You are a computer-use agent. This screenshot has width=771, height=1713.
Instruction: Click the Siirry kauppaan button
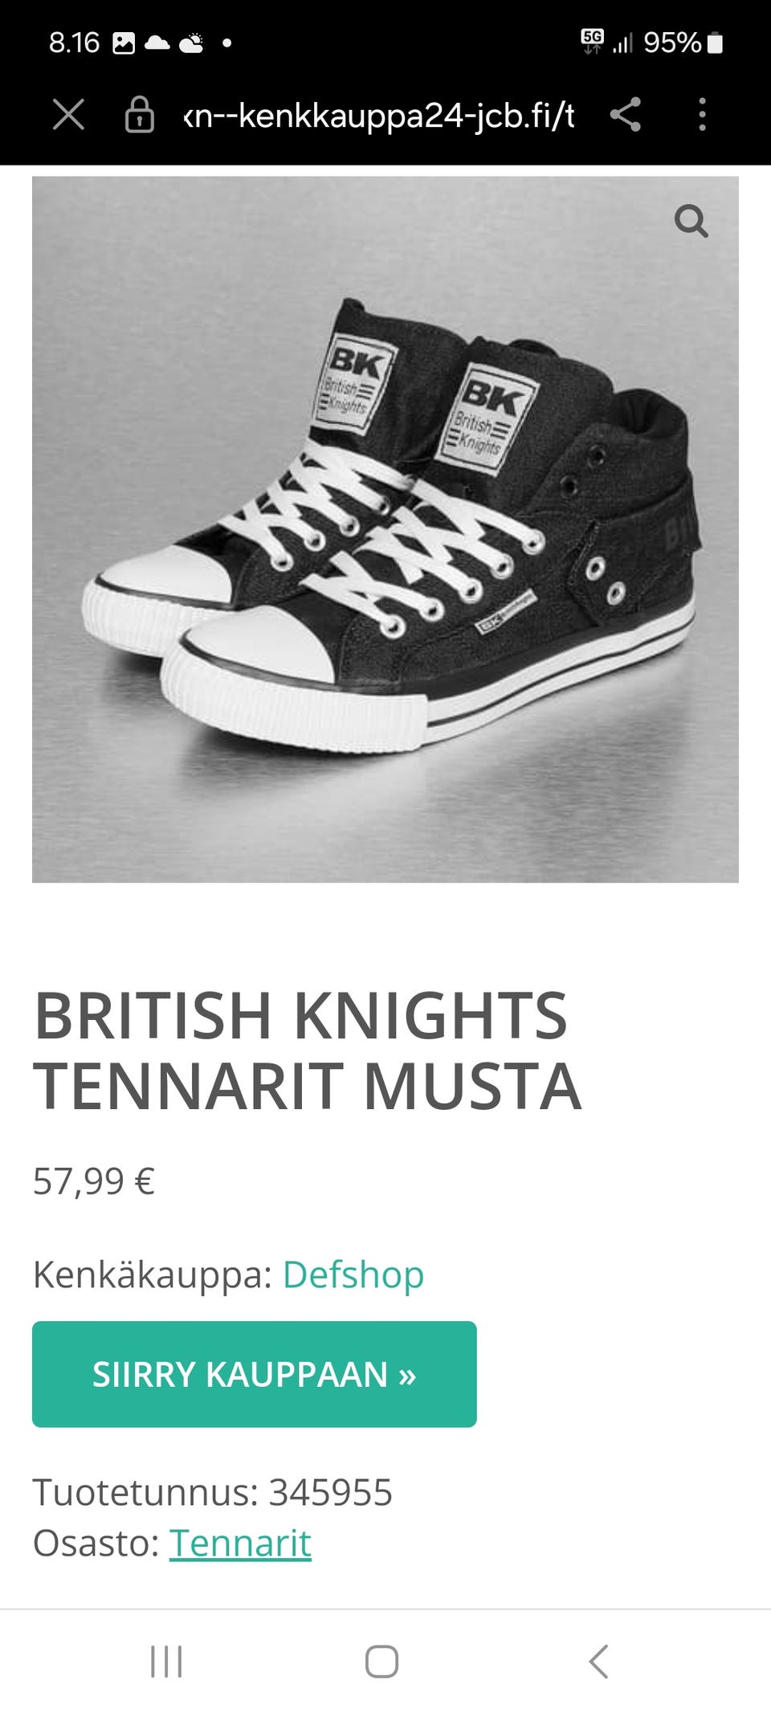click(x=255, y=1374)
